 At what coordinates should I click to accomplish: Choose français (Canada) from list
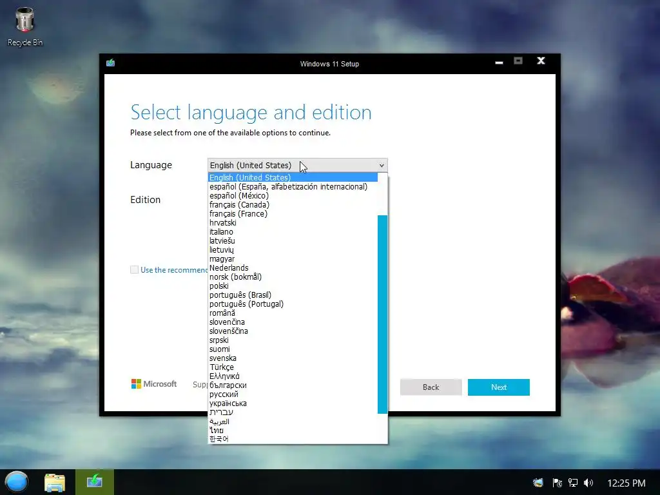(293, 204)
